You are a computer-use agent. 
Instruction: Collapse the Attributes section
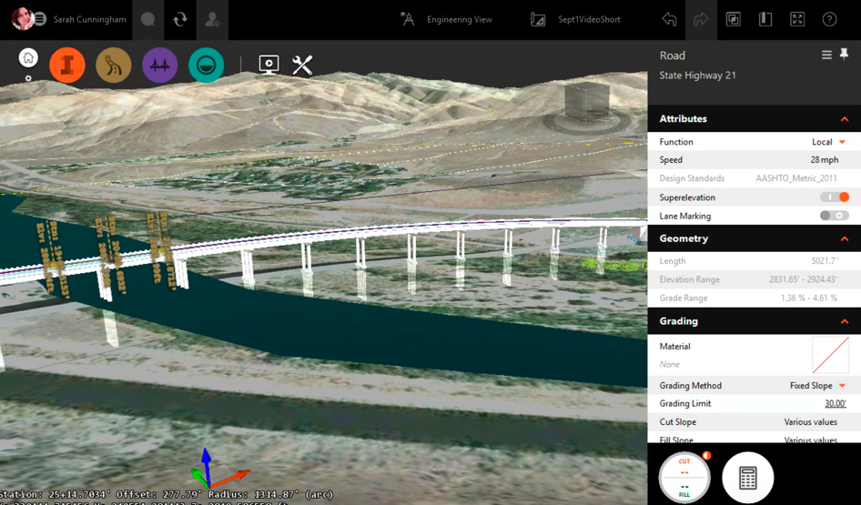844,119
